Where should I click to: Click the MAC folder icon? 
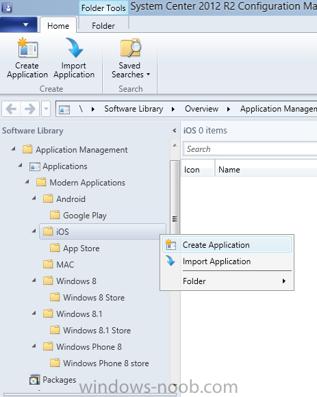click(x=48, y=264)
